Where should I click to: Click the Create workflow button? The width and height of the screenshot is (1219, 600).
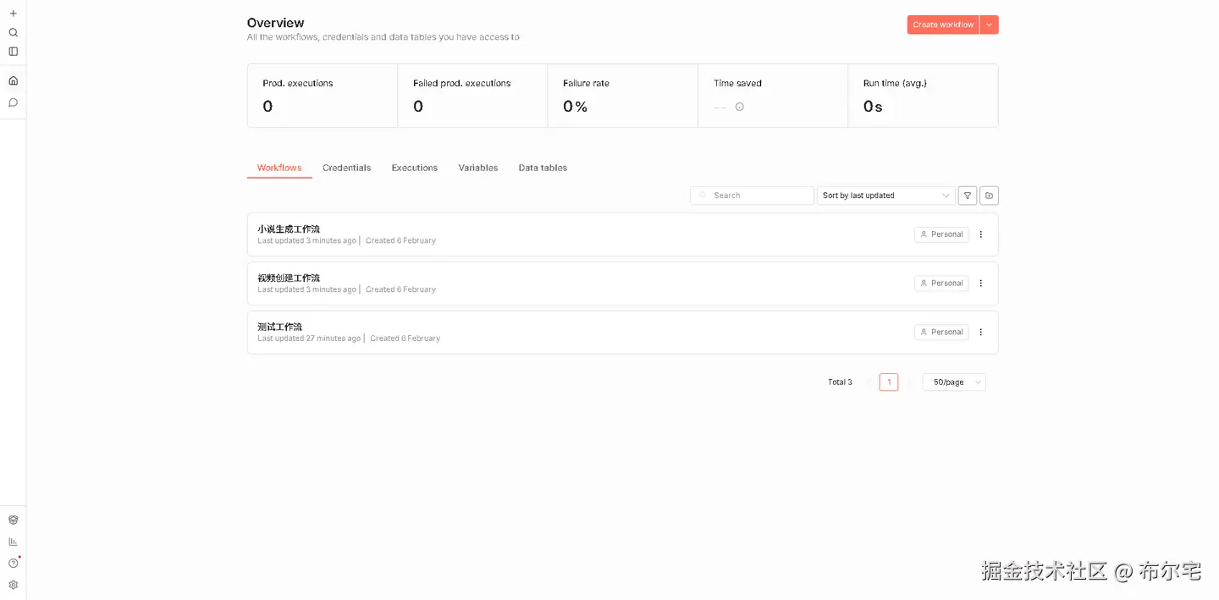[943, 25]
